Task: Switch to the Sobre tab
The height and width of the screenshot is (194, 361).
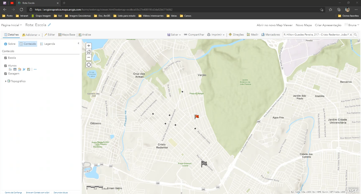Action: (x=10, y=44)
